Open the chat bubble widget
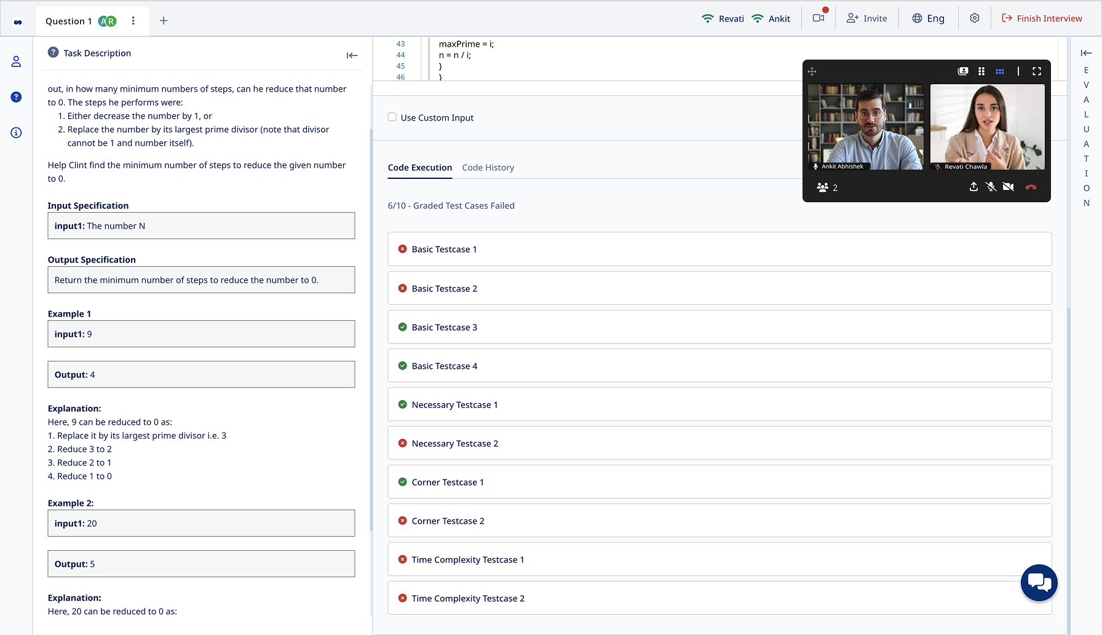Screen dimensions: 1102x635 coord(1039,583)
